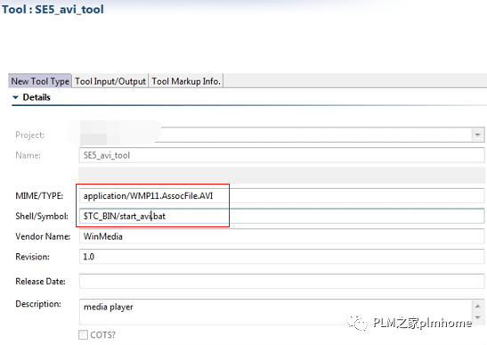The height and width of the screenshot is (345, 487).
Task: Click the Description text area
Action: pyautogui.click(x=276, y=312)
